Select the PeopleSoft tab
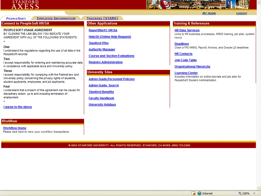 click(x=15, y=18)
